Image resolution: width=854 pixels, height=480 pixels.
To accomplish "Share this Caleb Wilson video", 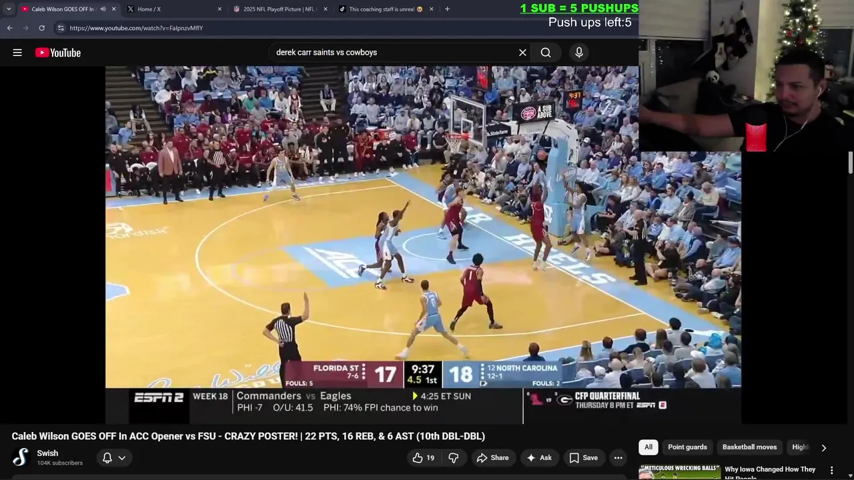I will pos(492,458).
